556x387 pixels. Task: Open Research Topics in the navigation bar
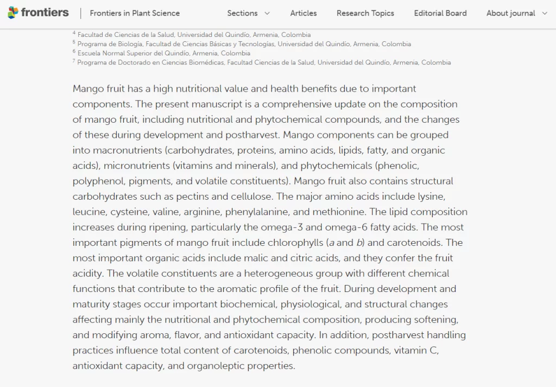pos(365,13)
